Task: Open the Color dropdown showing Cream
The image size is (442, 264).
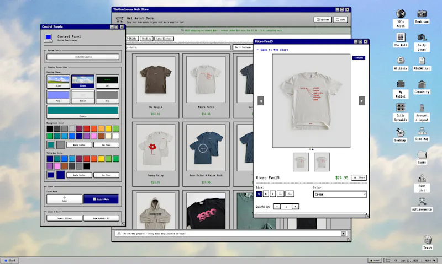Action: (x=340, y=194)
